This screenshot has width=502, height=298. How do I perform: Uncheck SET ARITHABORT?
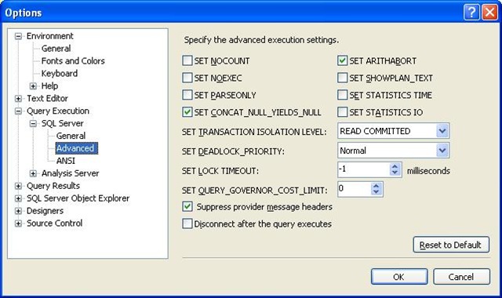(x=342, y=60)
